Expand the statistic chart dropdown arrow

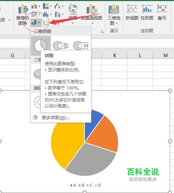tap(51, 15)
